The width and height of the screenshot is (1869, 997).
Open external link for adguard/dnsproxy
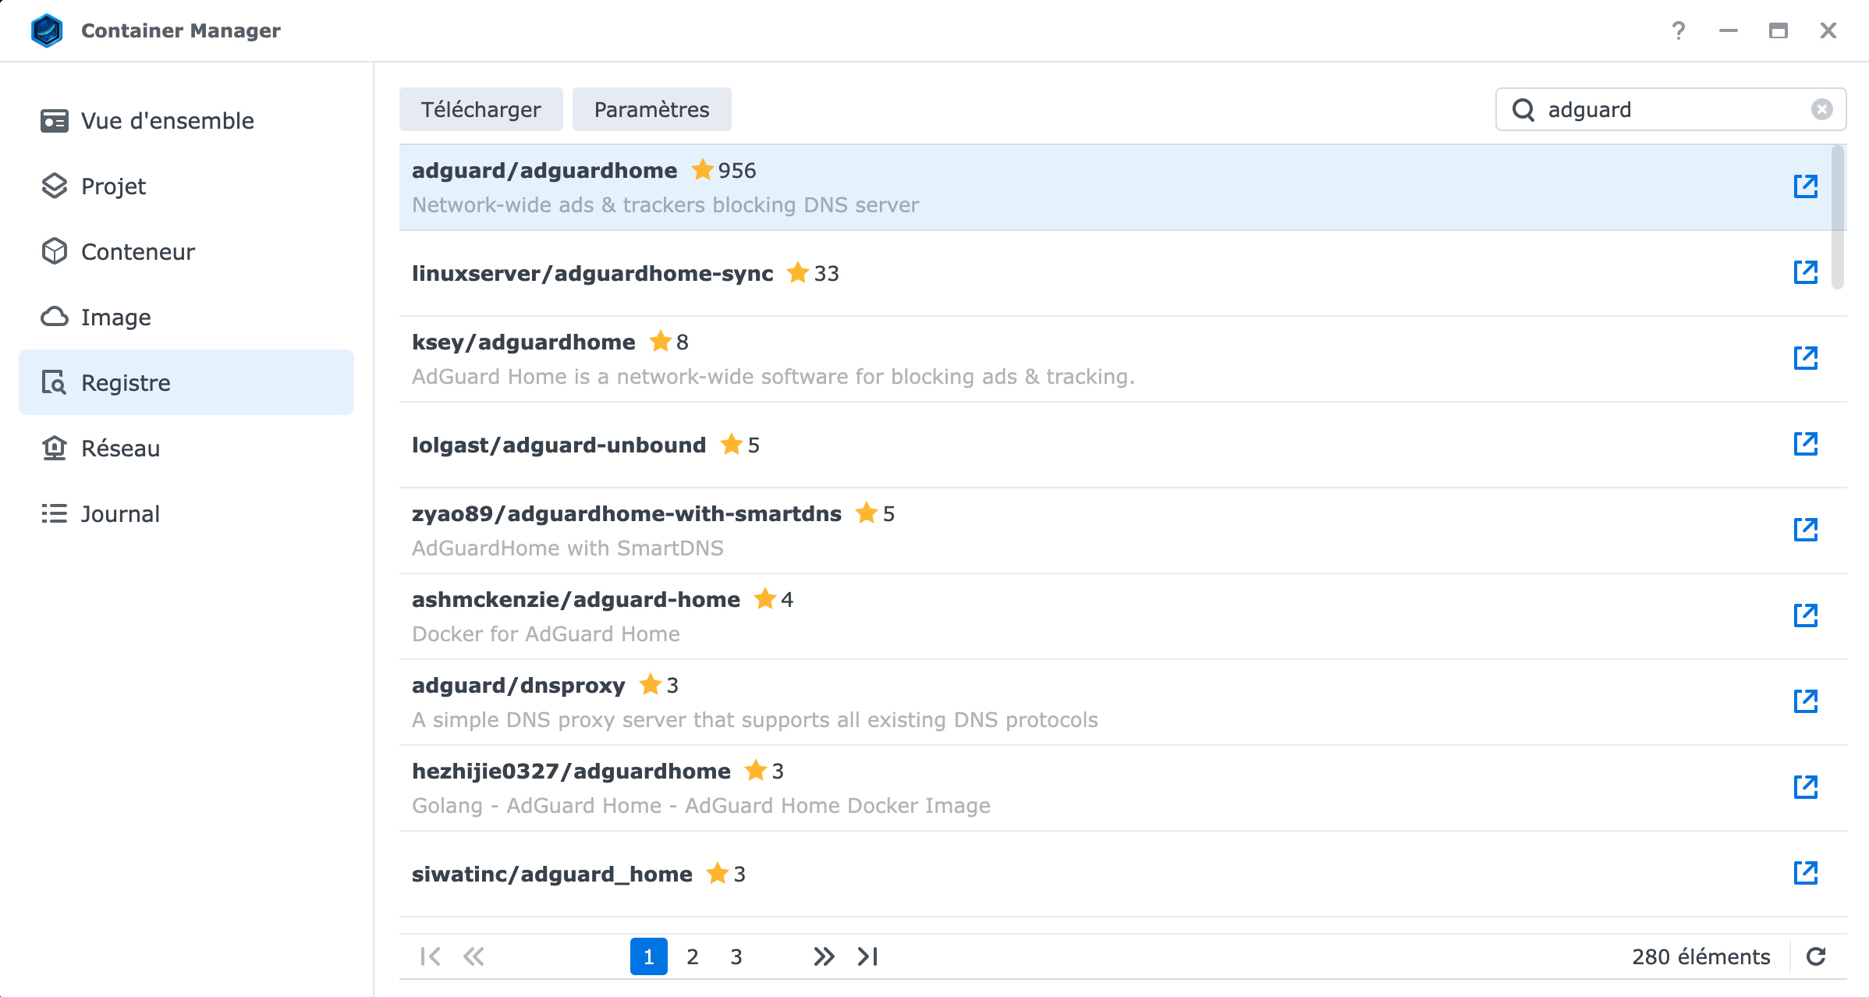(1805, 701)
